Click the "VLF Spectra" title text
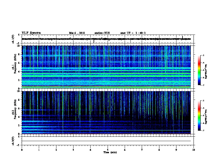This screenshot has width=218, height=168. [x=31, y=33]
